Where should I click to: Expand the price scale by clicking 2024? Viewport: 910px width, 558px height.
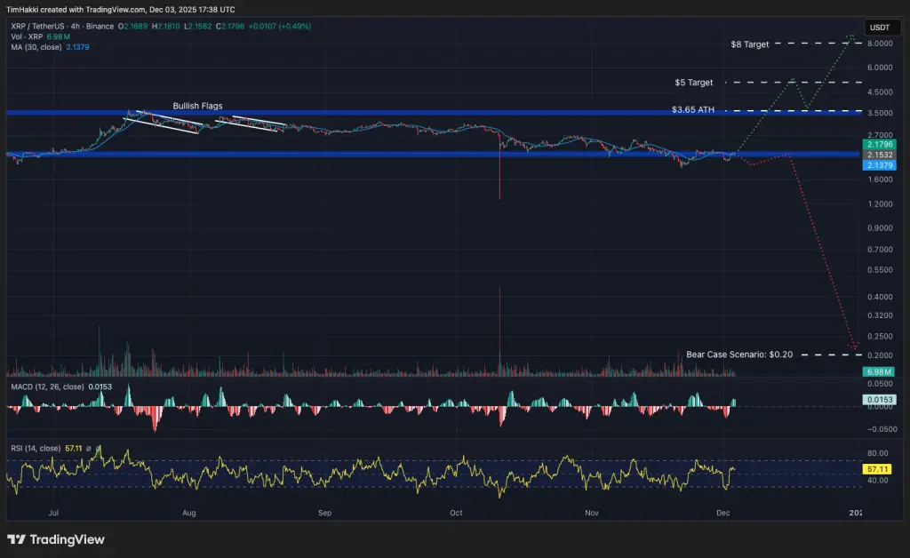pyautogui.click(x=856, y=513)
